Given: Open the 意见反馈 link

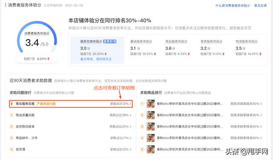Looking at the screenshot, I should tap(260, 6).
